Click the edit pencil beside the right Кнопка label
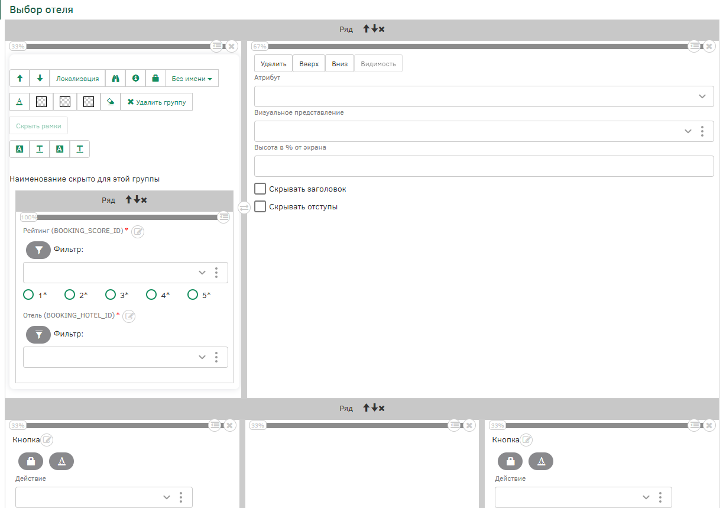Image resolution: width=723 pixels, height=508 pixels. [x=526, y=440]
